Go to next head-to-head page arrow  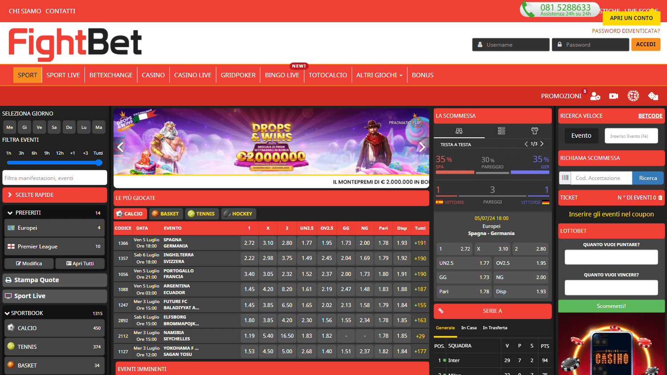(x=542, y=144)
